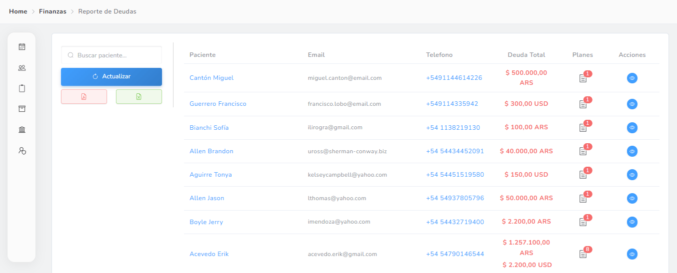677x273 pixels.
Task: View plans icon for Allen Brandon
Action: pos(582,151)
